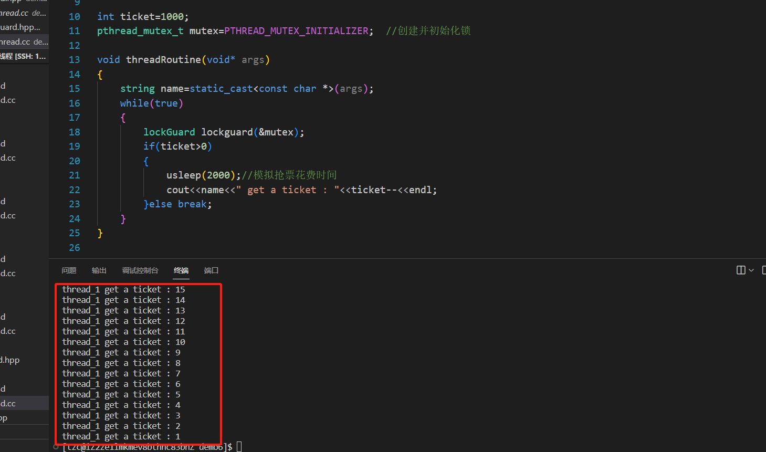The height and width of the screenshot is (452, 766).
Task: Click terminal row "thread_1 get a ticket : 7"
Action: click(121, 373)
